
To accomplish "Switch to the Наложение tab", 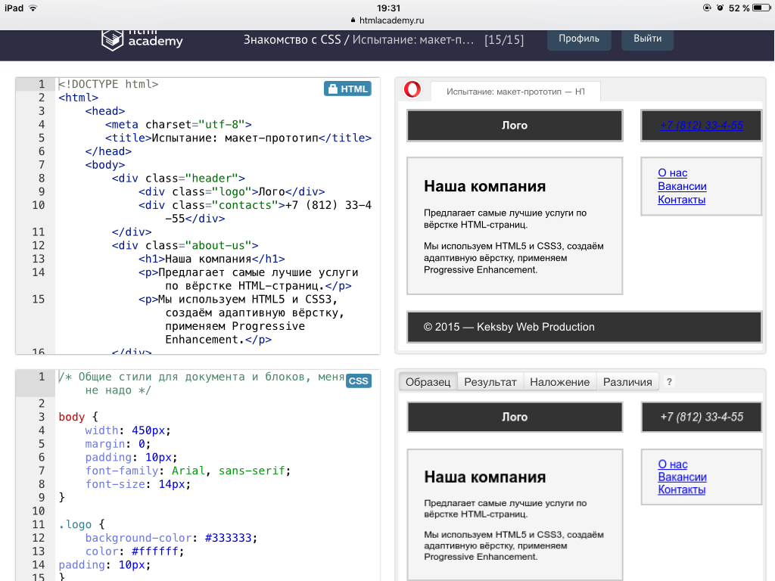I will [559, 382].
